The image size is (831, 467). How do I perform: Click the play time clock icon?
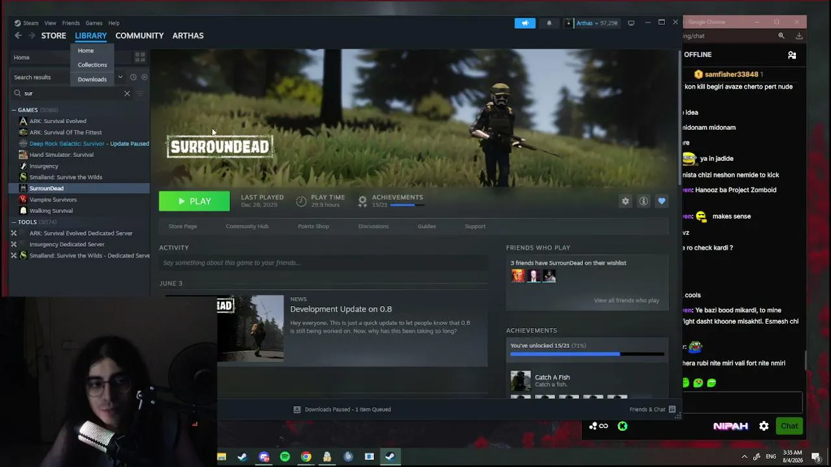301,201
